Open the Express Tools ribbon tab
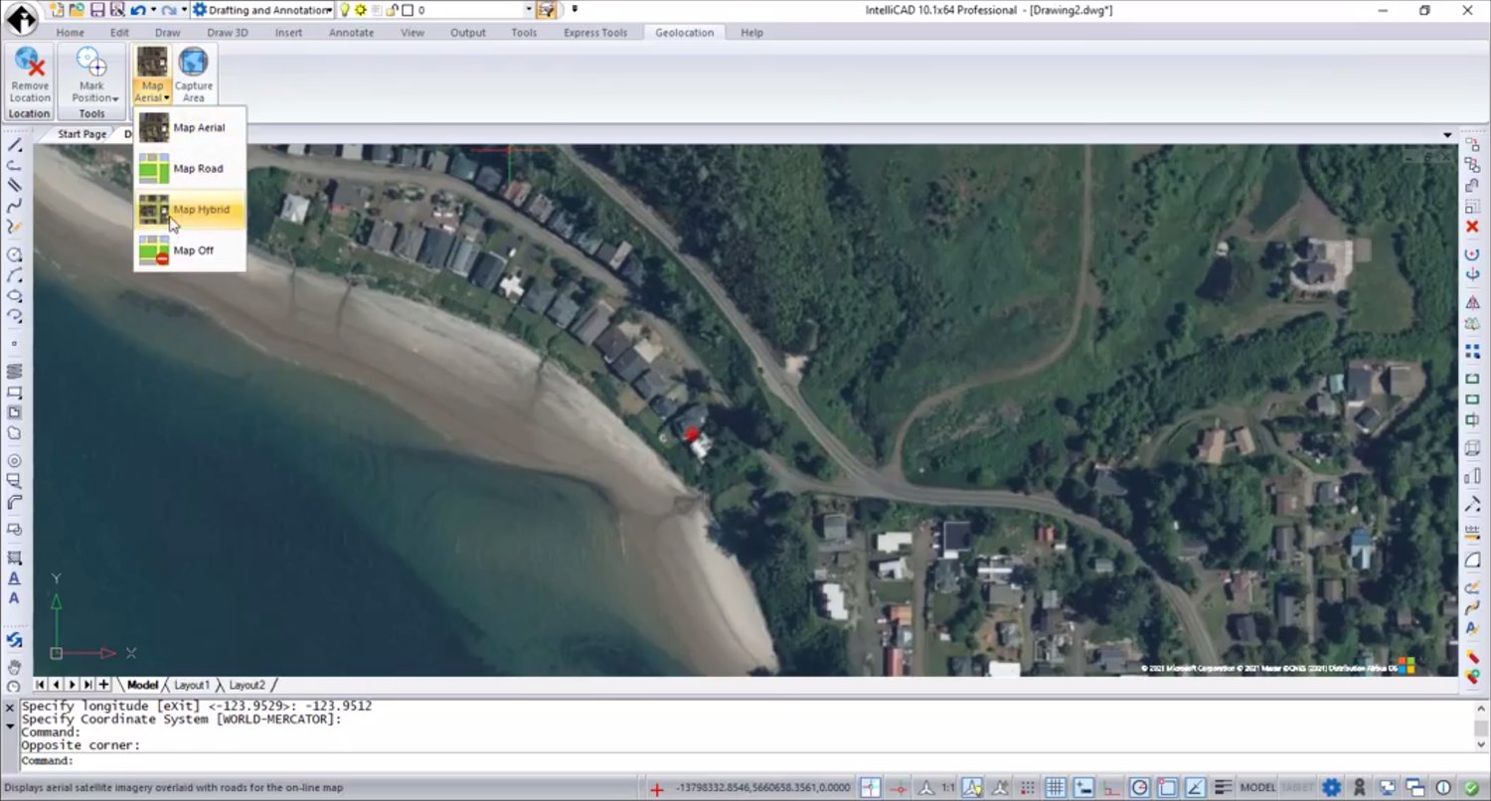Viewport: 1491px width, 801px height. [x=594, y=33]
